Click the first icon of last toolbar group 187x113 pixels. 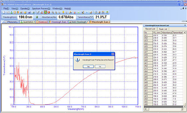96,12
